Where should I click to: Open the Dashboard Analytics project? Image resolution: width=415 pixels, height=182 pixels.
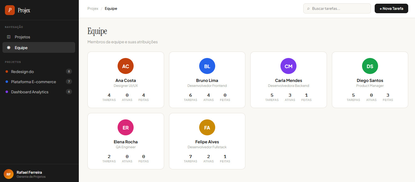tap(39, 92)
